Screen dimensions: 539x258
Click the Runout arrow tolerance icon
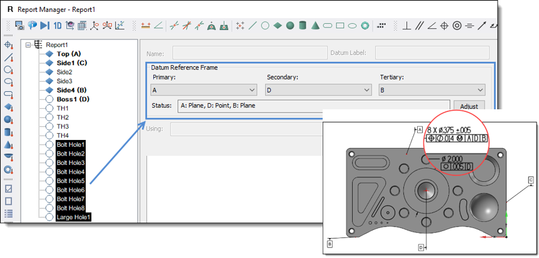tap(481, 26)
